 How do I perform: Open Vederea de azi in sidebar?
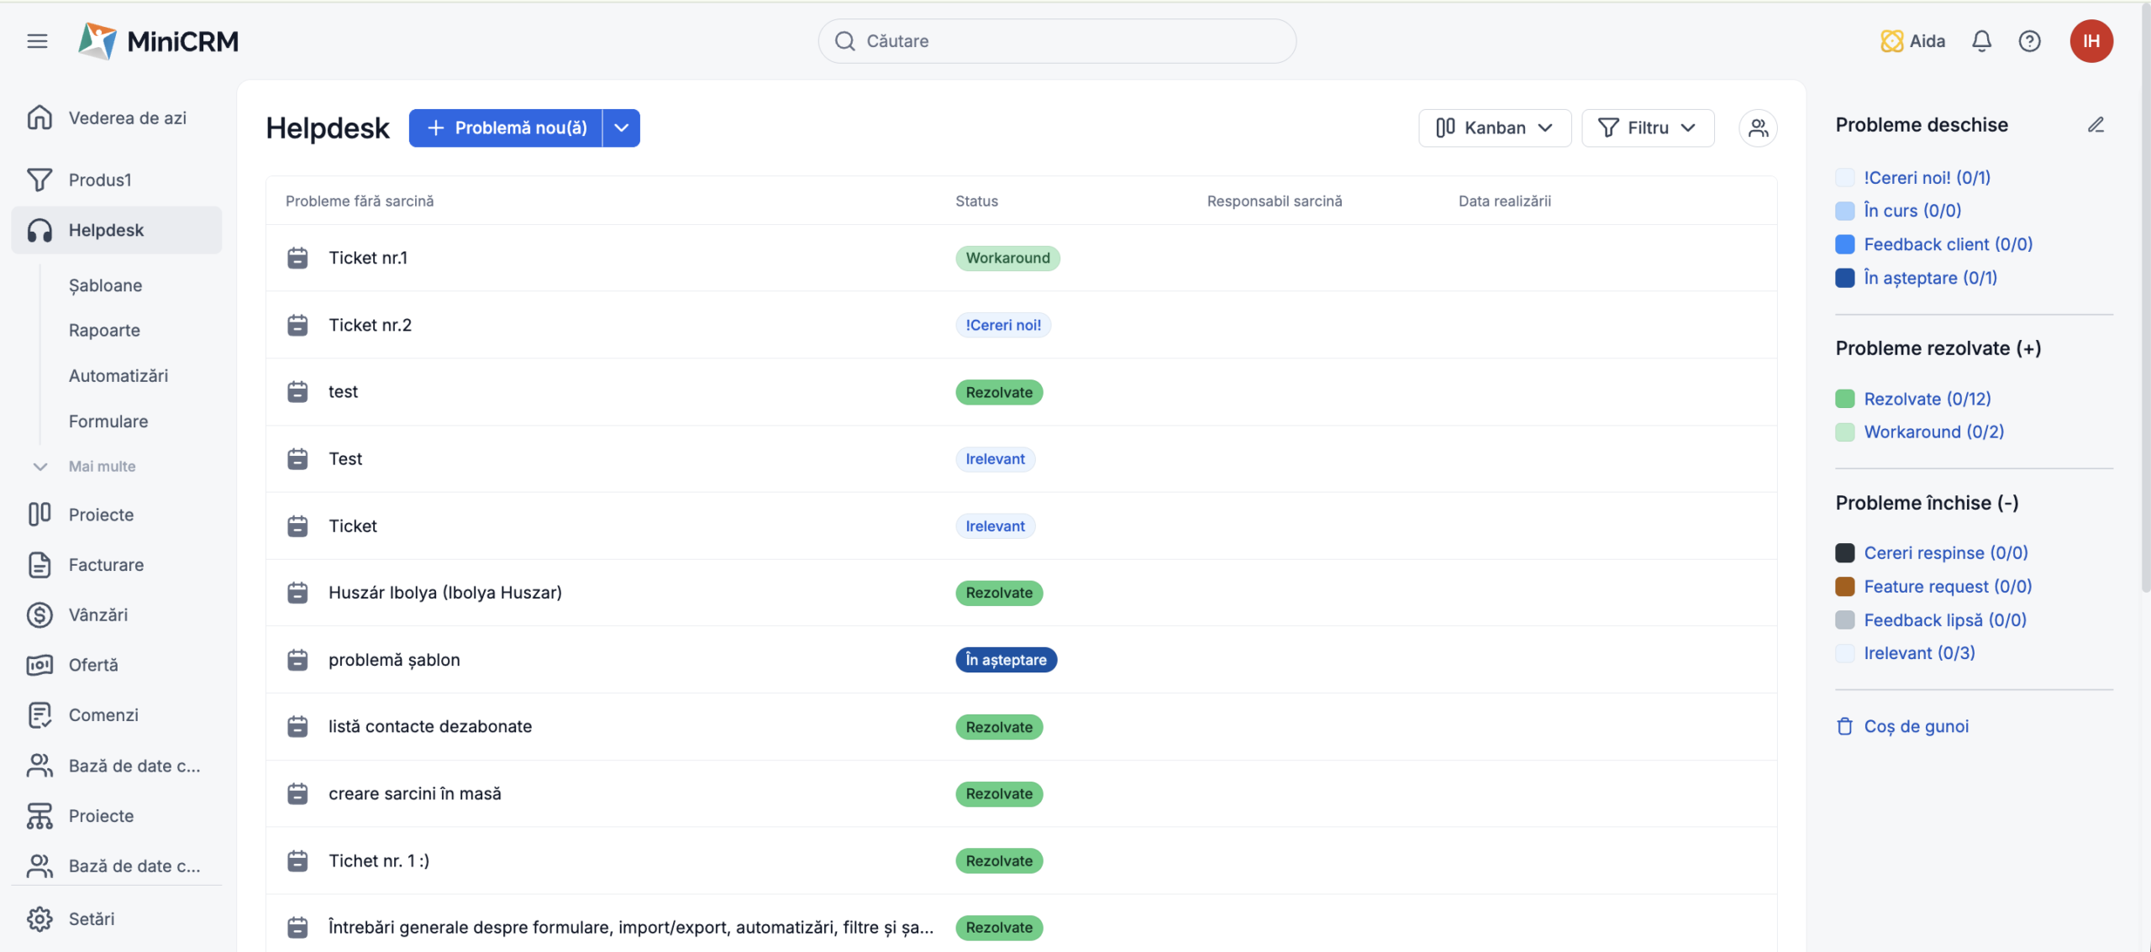(116, 118)
